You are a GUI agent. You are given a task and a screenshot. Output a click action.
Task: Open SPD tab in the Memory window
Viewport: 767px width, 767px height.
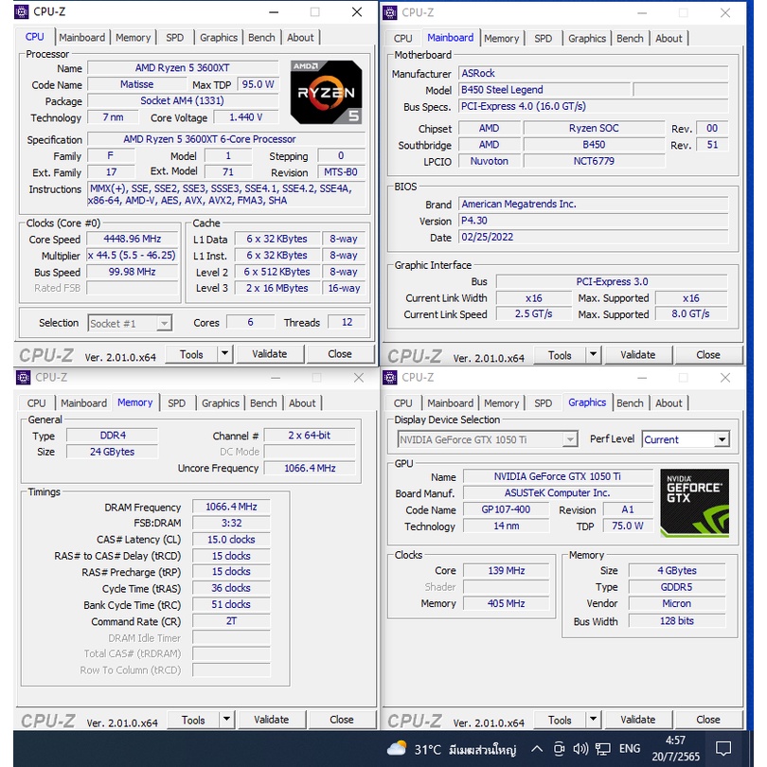coord(177,403)
